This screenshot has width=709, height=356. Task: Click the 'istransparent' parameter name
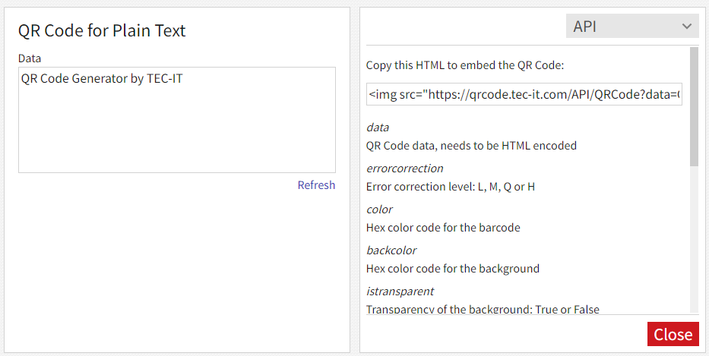pos(400,291)
